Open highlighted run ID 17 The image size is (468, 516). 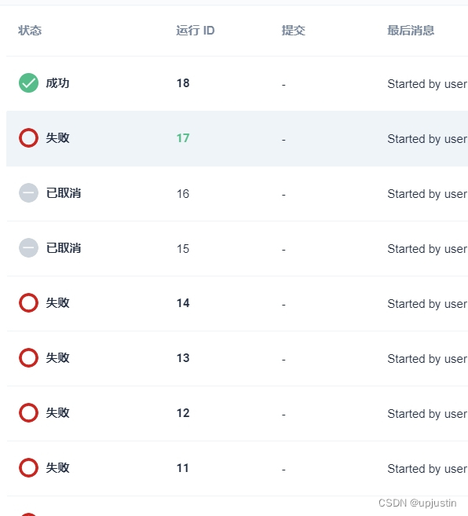pyautogui.click(x=183, y=138)
